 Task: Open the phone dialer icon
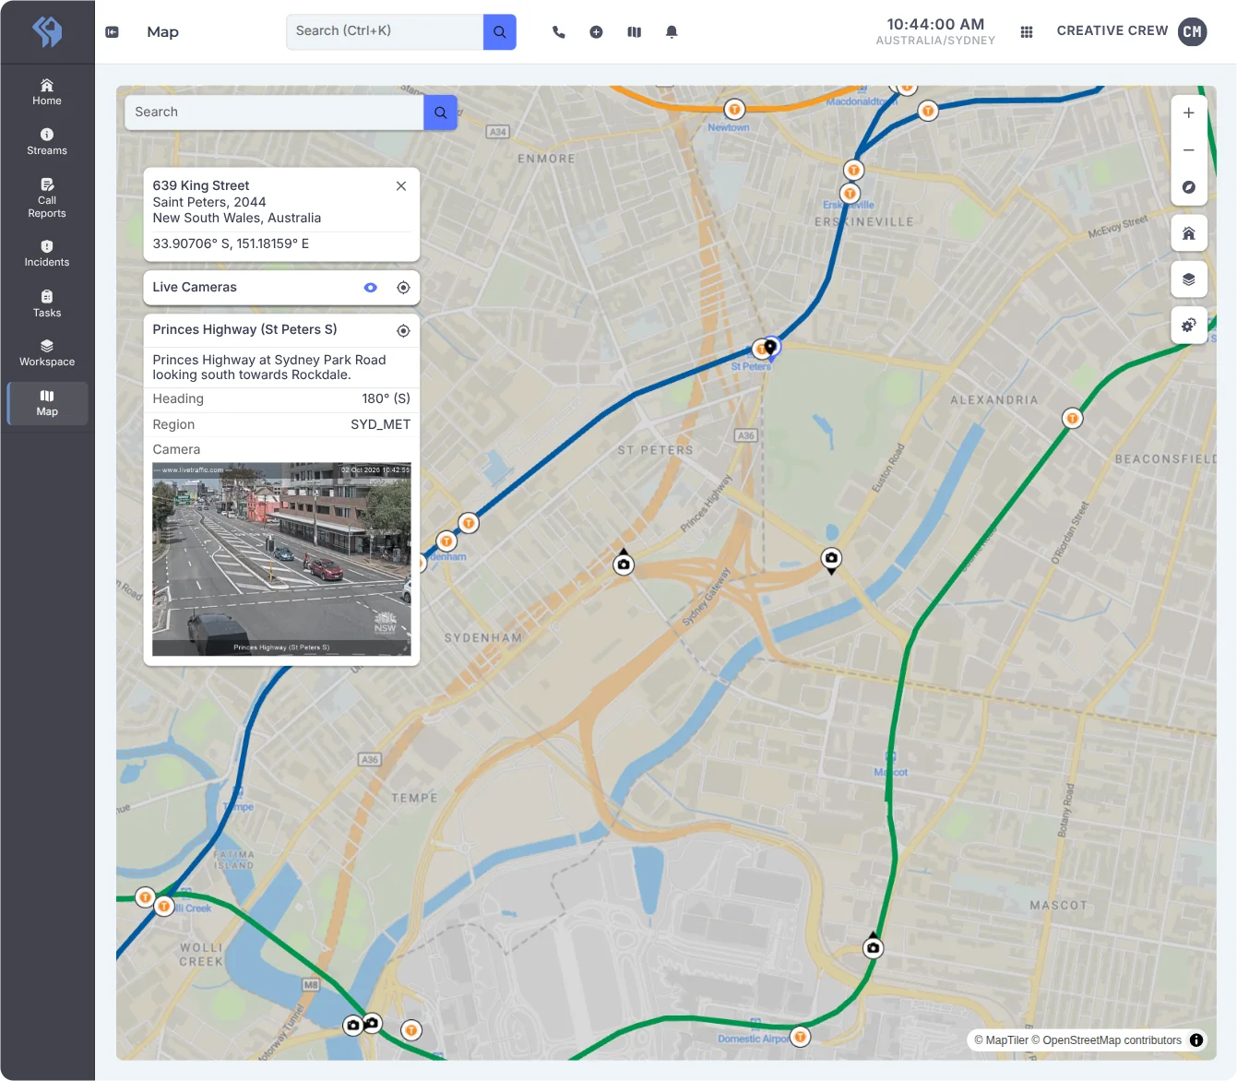(559, 32)
